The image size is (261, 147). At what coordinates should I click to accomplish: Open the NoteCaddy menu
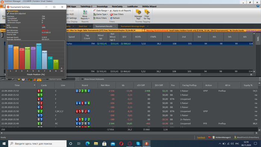tap(117, 6)
